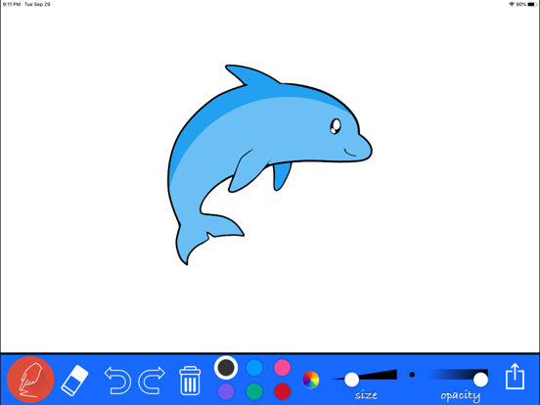This screenshot has height=405, width=540.
Task: Tap the Wi-Fi icon in status bar
Action: 512,4
